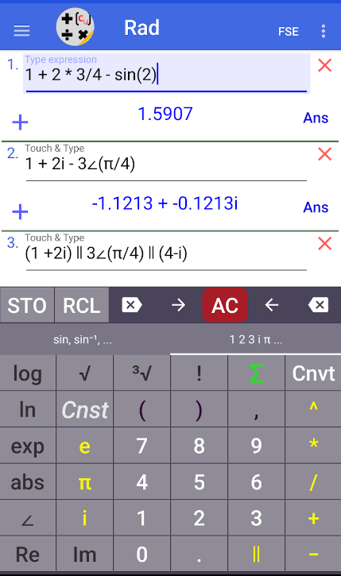Toggle the Rad angle mode
This screenshot has width=341, height=576.
141,28
